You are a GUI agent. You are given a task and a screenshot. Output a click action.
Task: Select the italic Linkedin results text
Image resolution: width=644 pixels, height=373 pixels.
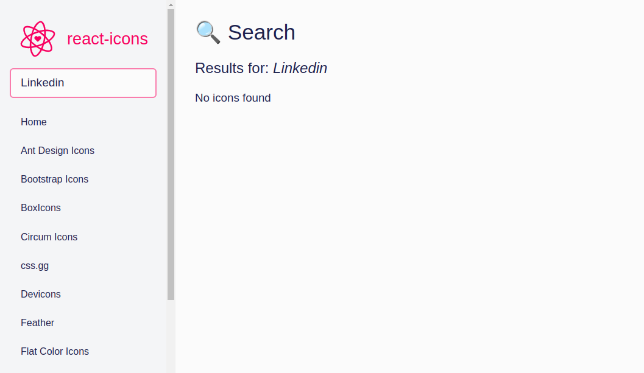(300, 68)
